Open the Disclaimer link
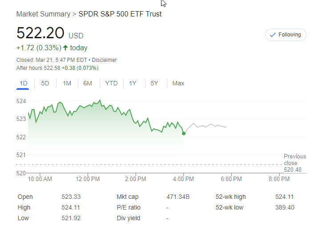Viewport: 315px width, 226px height. click(x=105, y=60)
